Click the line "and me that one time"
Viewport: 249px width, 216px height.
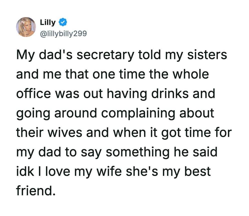point(112,75)
